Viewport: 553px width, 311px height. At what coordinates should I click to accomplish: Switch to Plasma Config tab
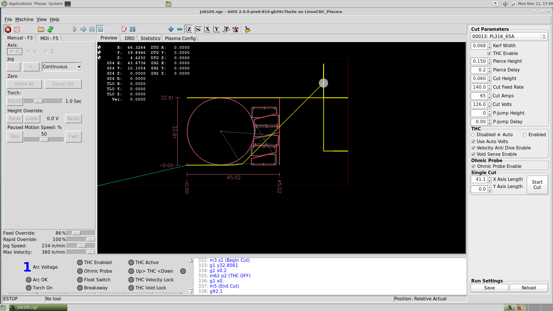coord(180,38)
